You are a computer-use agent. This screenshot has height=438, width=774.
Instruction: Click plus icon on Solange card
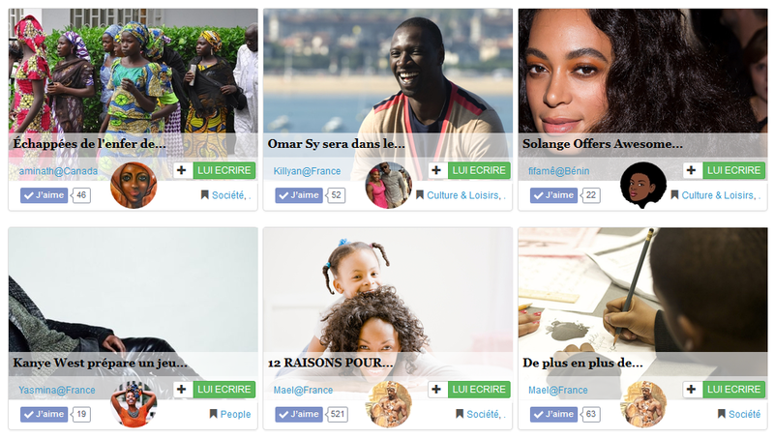point(692,170)
